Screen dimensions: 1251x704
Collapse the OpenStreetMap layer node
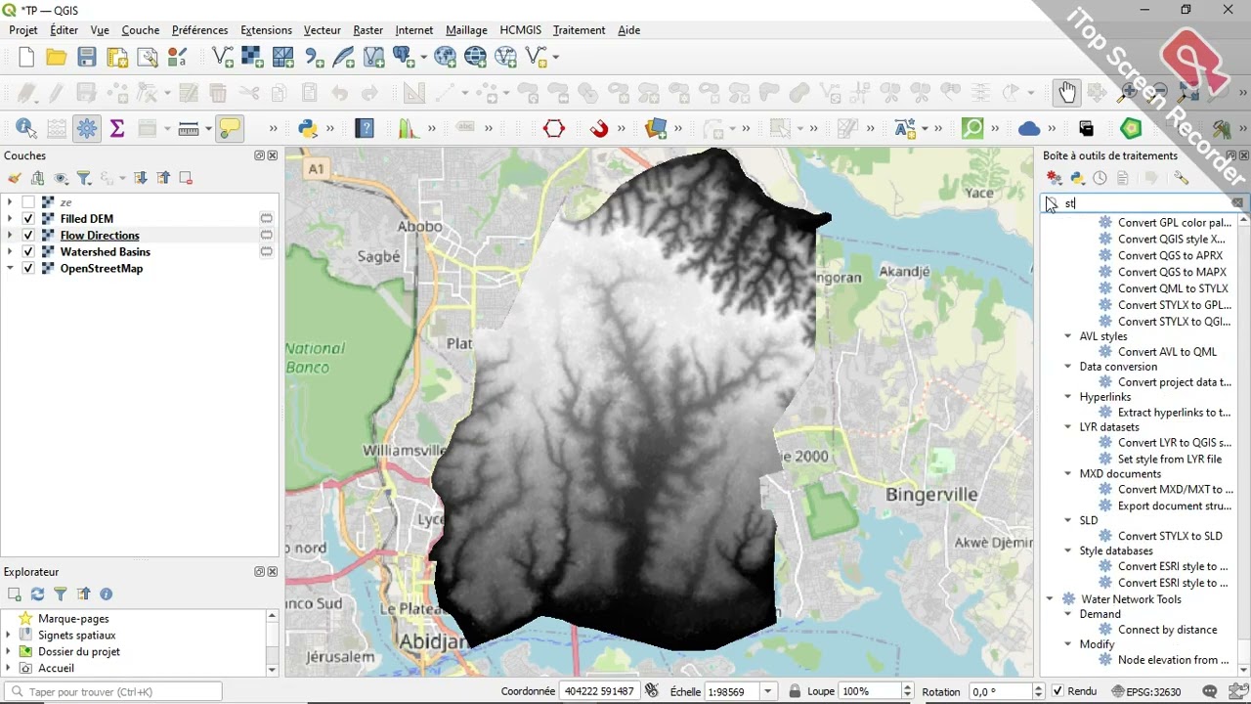pos(10,269)
